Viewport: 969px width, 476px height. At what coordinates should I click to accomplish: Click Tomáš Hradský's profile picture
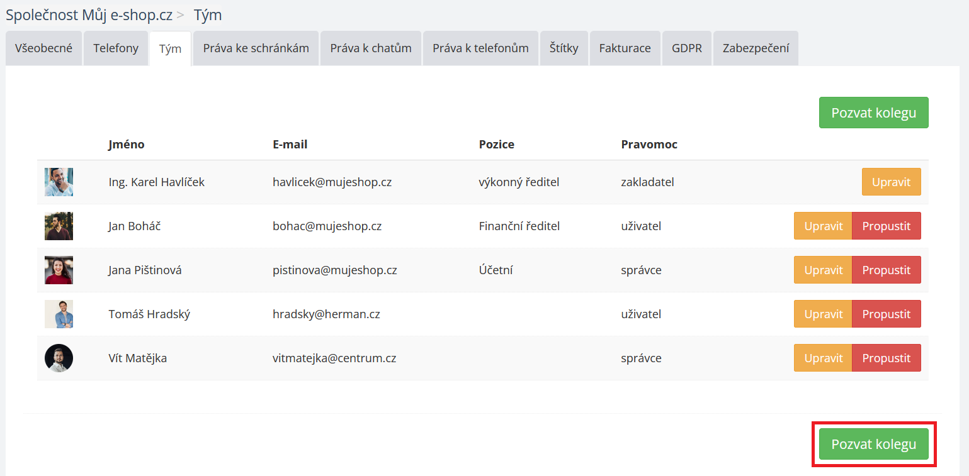(59, 314)
